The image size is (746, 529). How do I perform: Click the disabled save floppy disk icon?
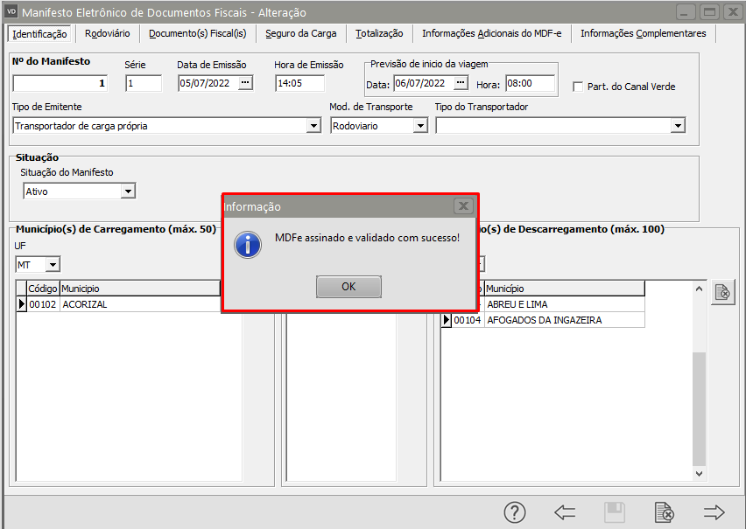click(x=615, y=512)
